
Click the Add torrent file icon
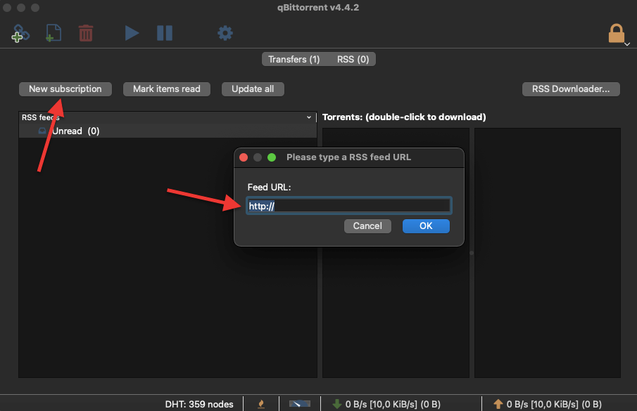coord(53,33)
